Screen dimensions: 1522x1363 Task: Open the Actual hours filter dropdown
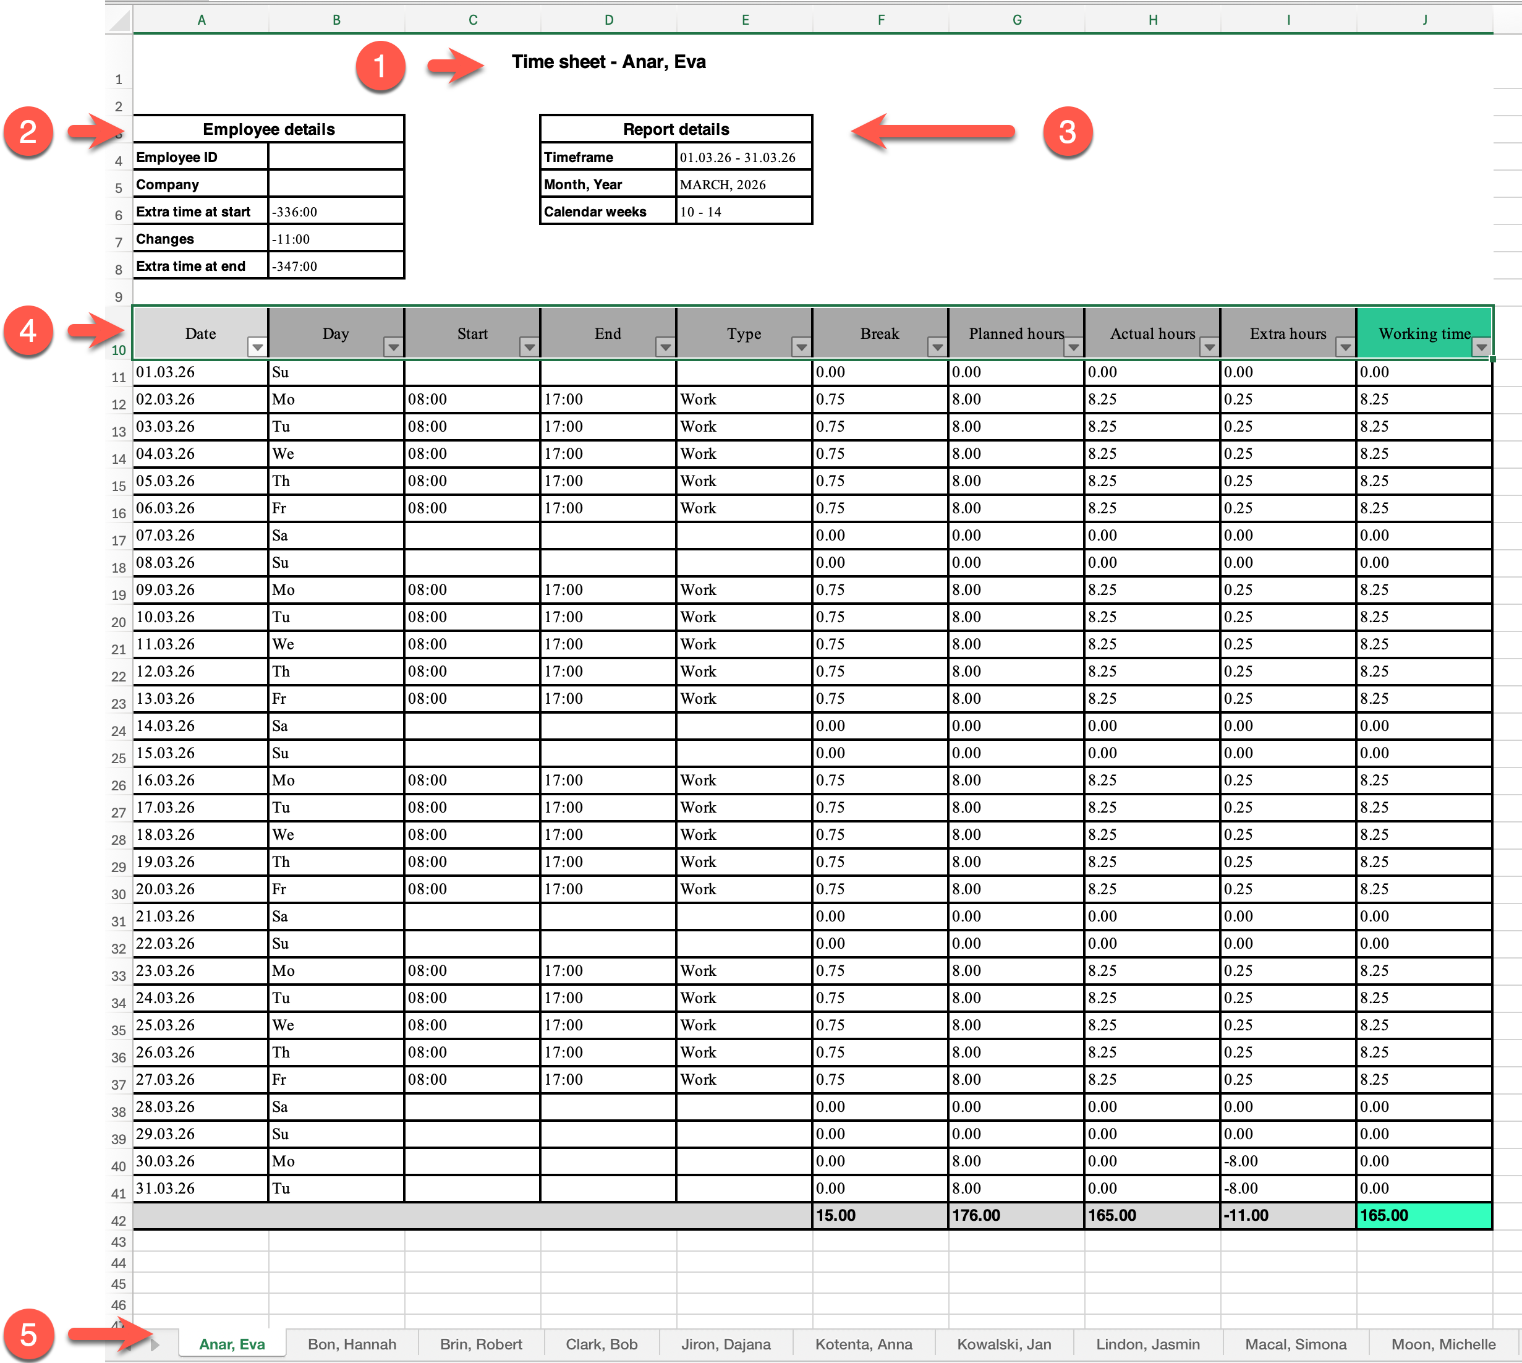click(1209, 347)
